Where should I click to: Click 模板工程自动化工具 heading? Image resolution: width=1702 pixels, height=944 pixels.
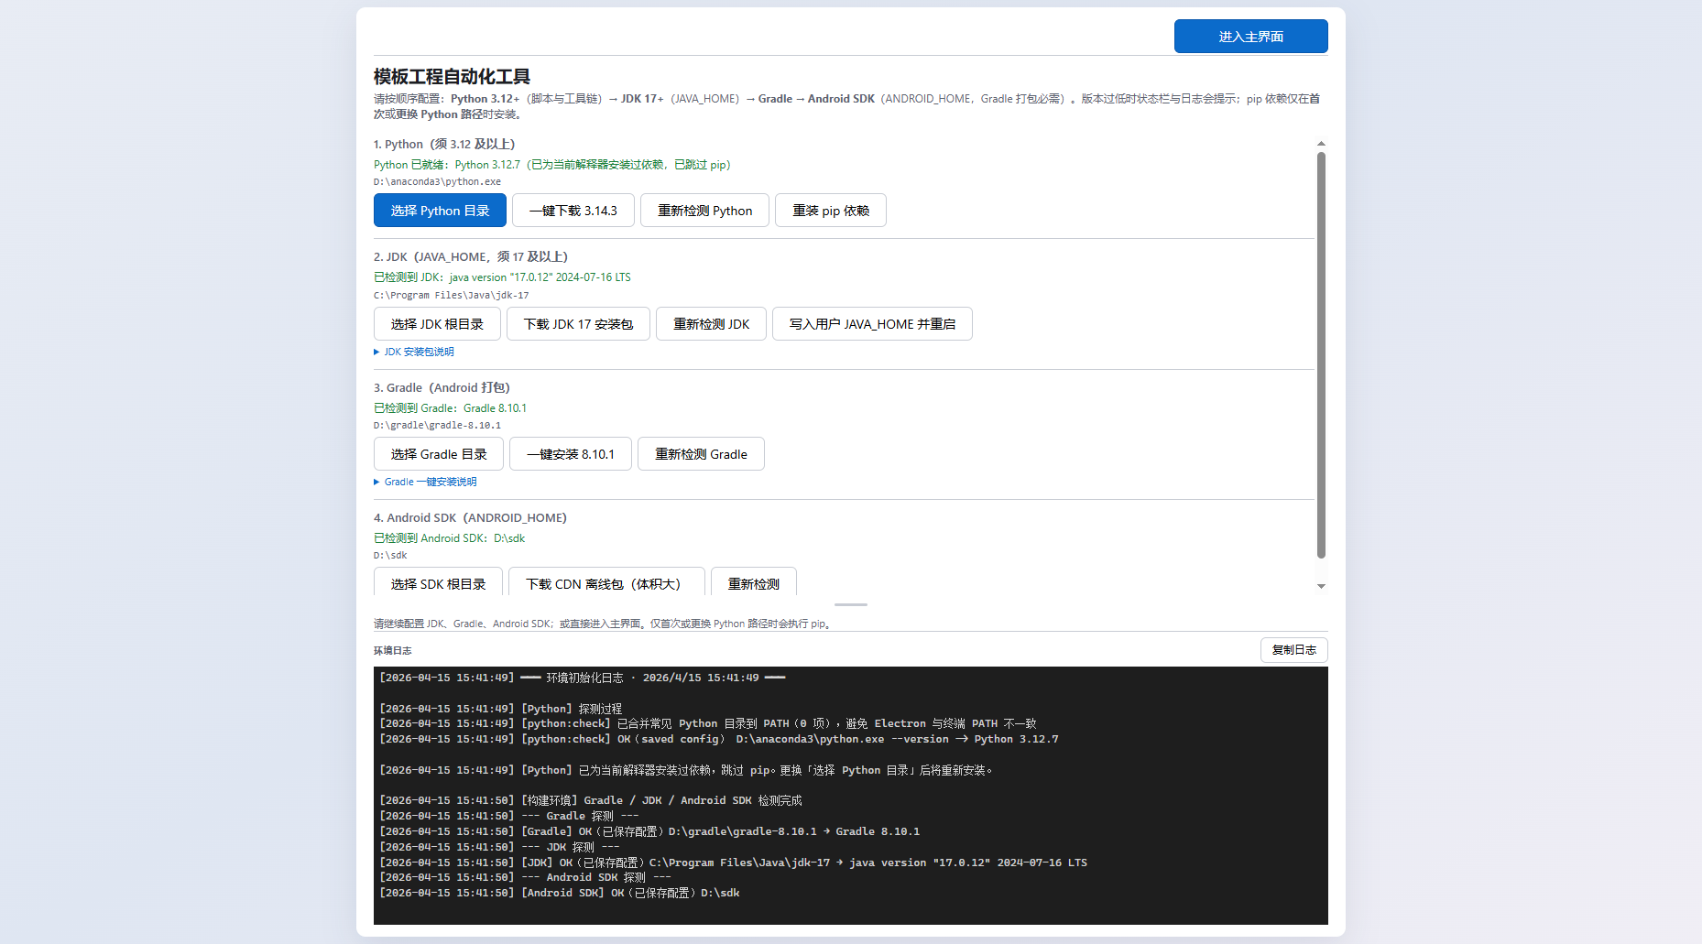click(452, 77)
